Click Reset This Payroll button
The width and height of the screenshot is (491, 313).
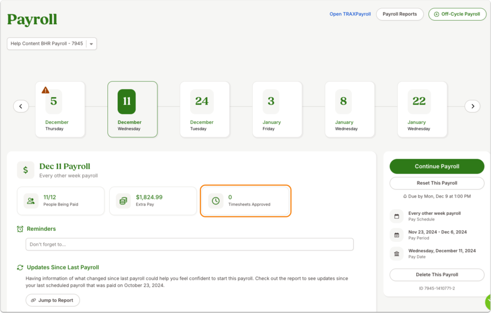437,183
